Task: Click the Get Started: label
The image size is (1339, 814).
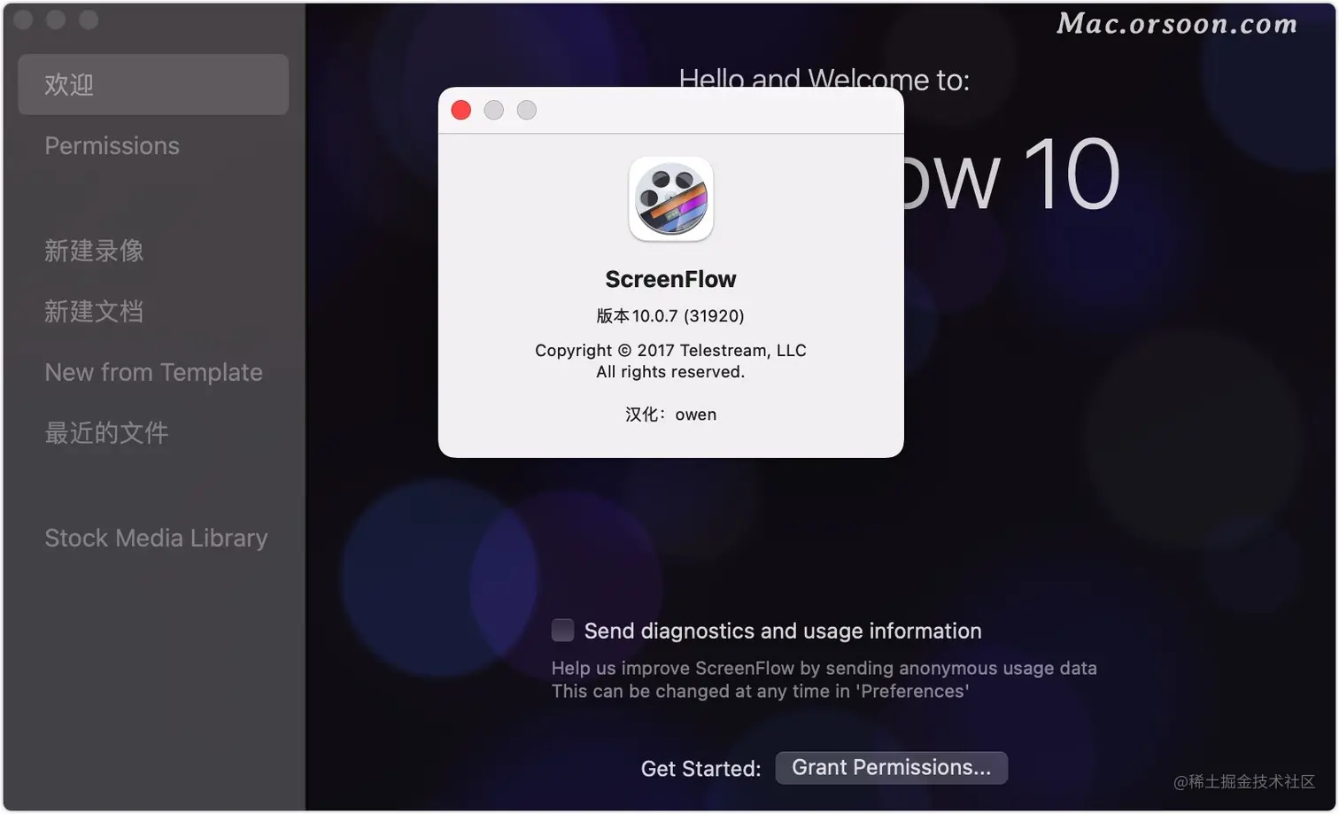Action: (x=700, y=768)
